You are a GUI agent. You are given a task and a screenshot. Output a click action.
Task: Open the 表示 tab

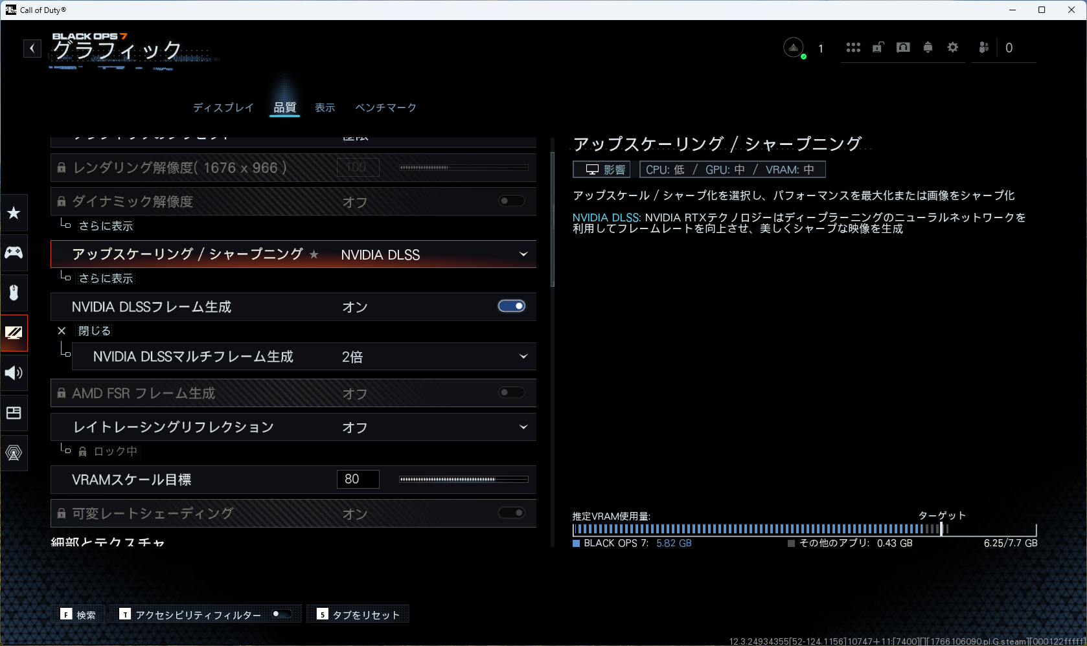325,107
